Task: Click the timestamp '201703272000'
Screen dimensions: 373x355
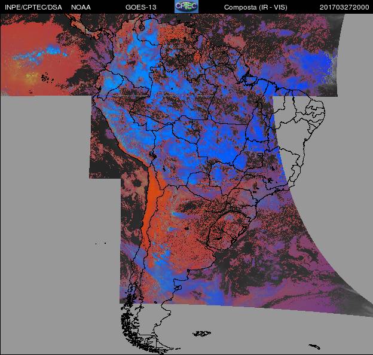Action: (x=344, y=7)
